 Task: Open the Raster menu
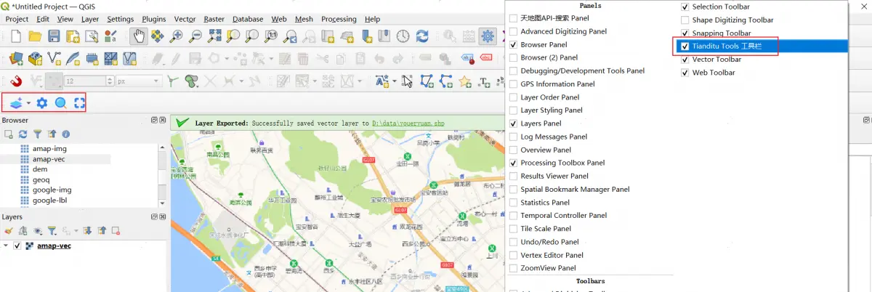pos(214,19)
